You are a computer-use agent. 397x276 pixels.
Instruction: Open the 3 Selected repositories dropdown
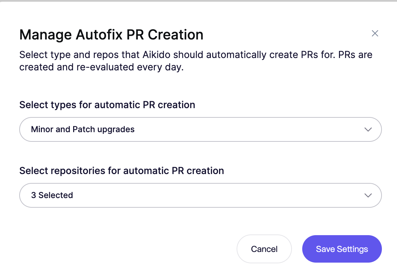click(x=200, y=195)
